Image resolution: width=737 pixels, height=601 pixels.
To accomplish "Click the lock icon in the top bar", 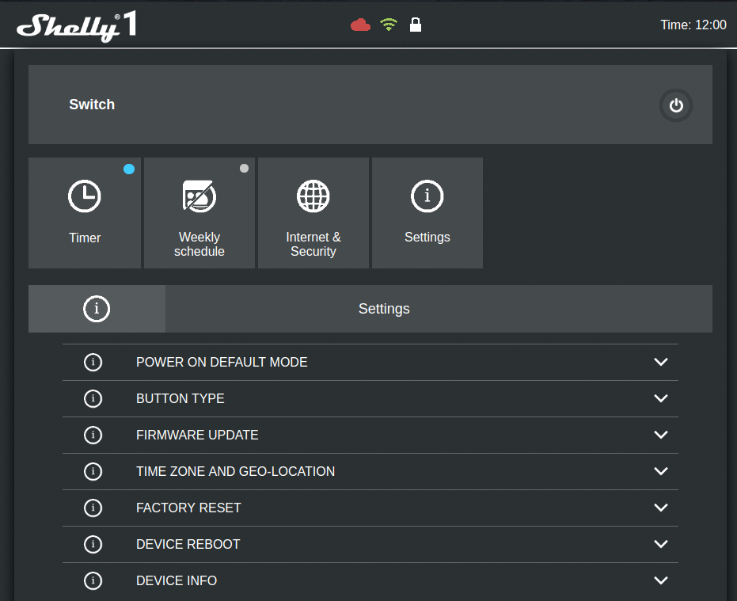I will pyautogui.click(x=416, y=25).
